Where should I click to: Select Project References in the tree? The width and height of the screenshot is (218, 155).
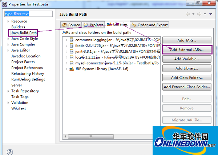(27, 68)
